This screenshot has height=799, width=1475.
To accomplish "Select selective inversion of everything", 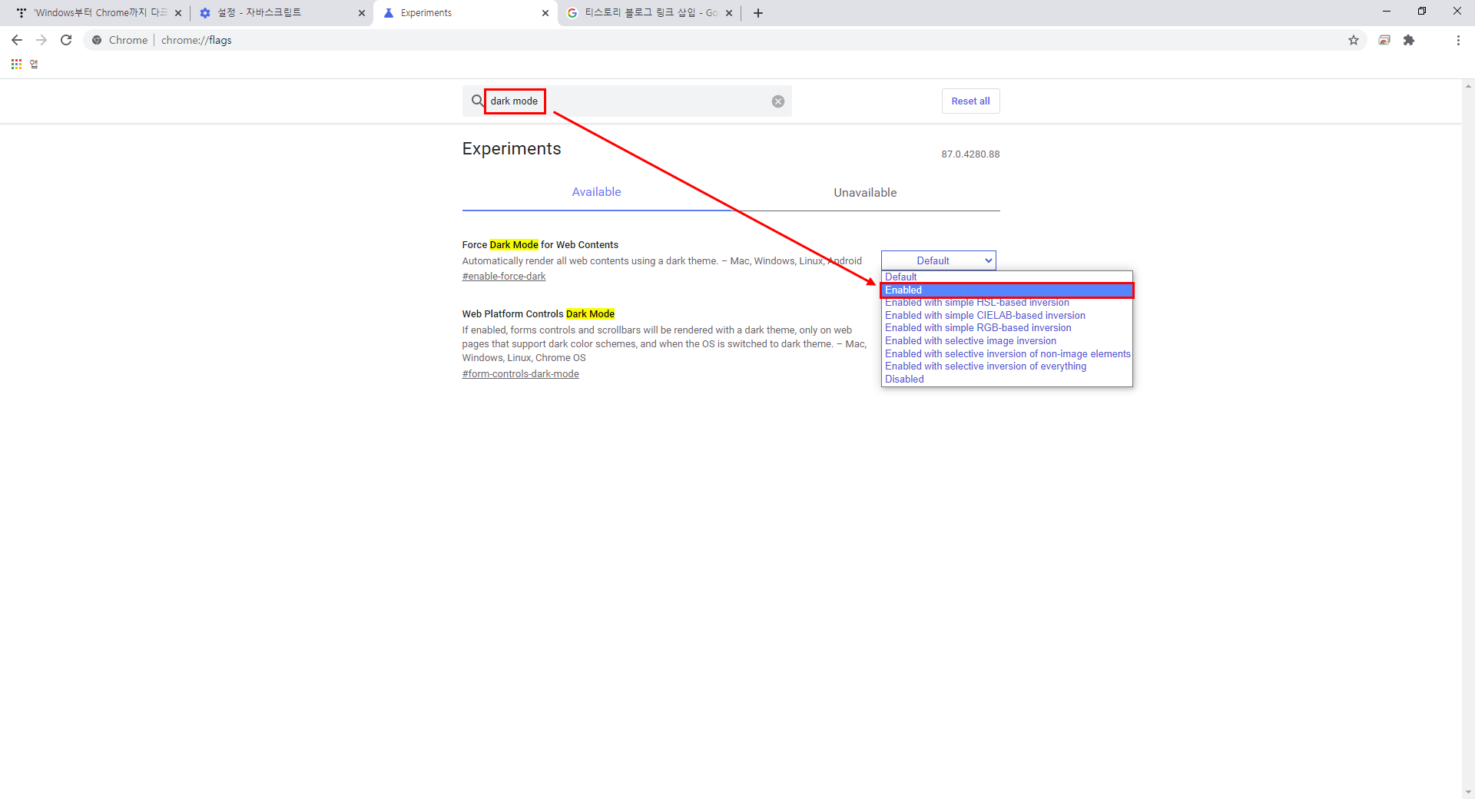I will (1006, 366).
